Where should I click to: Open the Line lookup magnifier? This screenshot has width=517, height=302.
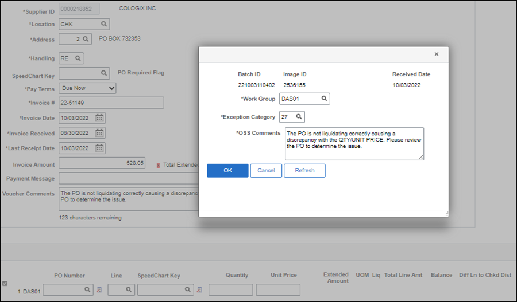tap(129, 289)
